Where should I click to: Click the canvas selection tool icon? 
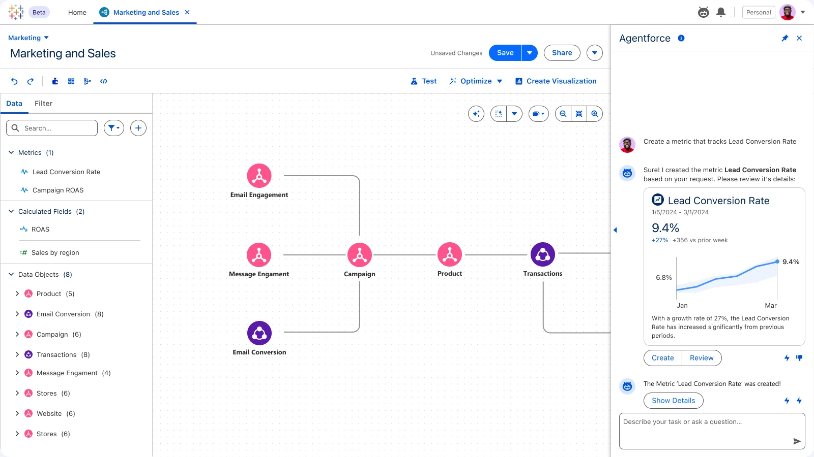pyautogui.click(x=499, y=114)
